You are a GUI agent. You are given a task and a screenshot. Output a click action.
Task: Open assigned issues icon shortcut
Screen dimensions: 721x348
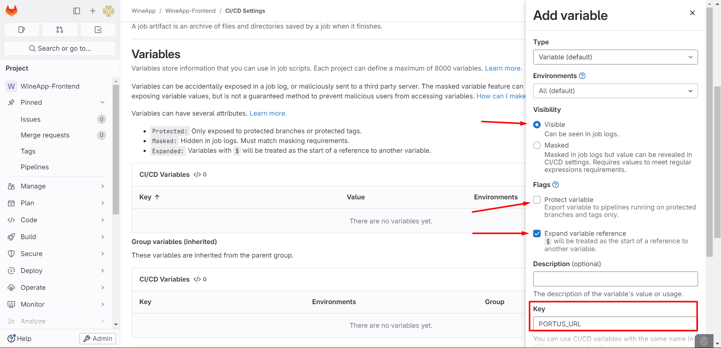click(x=22, y=30)
